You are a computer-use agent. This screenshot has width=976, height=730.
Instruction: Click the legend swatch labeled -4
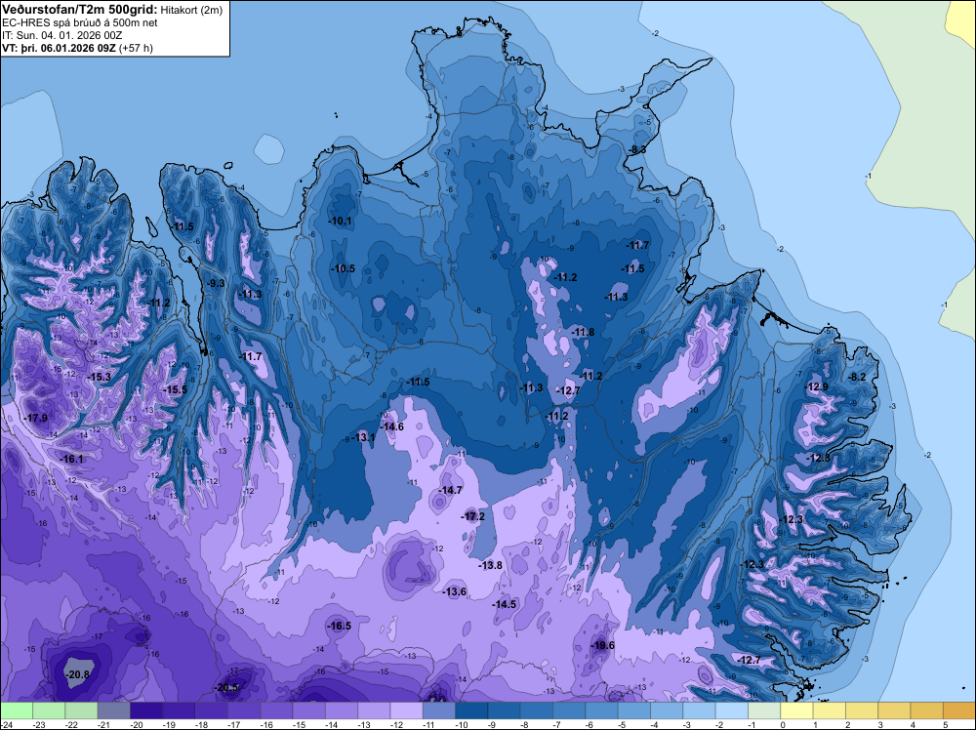[666, 710]
